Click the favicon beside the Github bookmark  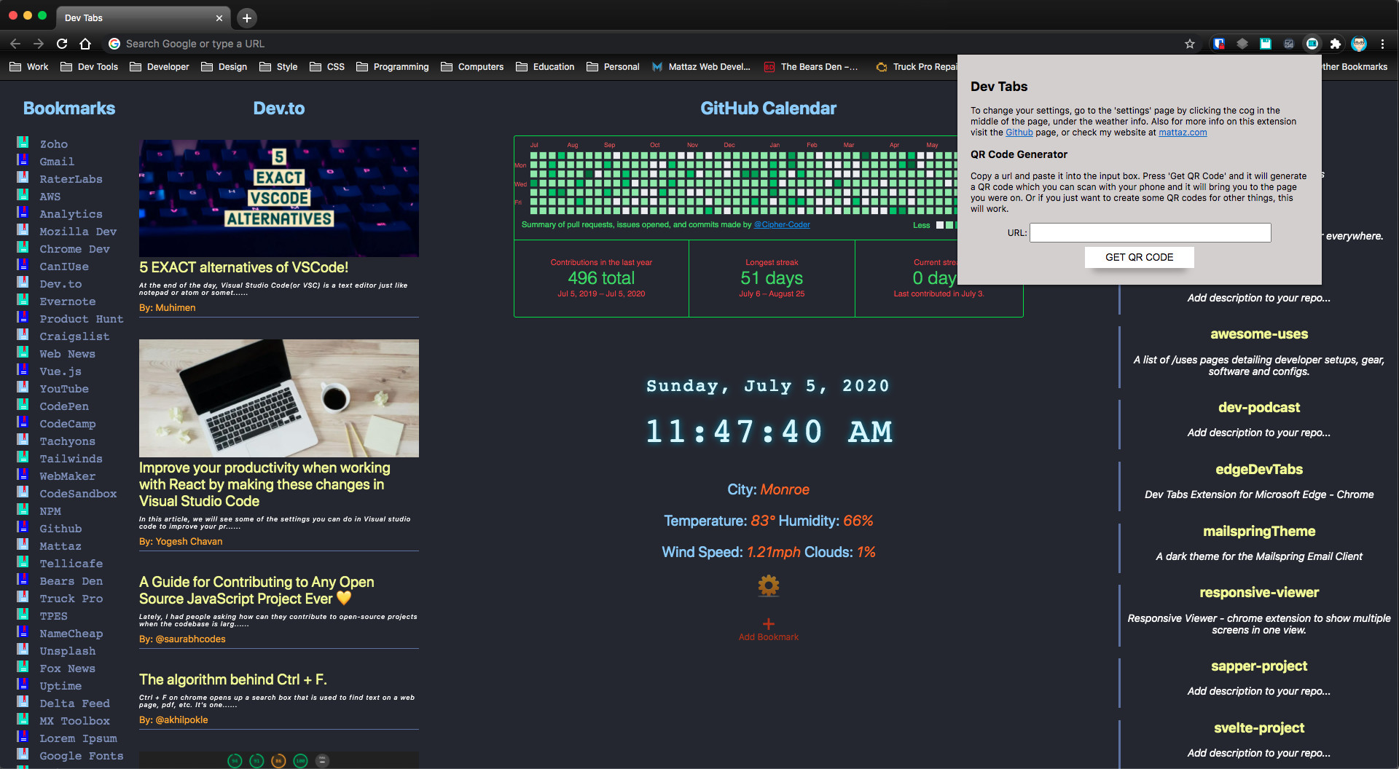pos(23,527)
